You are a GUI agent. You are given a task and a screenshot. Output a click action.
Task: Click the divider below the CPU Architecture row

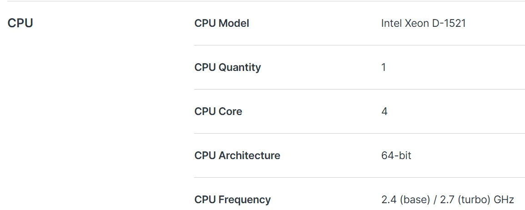pyautogui.click(x=360, y=178)
